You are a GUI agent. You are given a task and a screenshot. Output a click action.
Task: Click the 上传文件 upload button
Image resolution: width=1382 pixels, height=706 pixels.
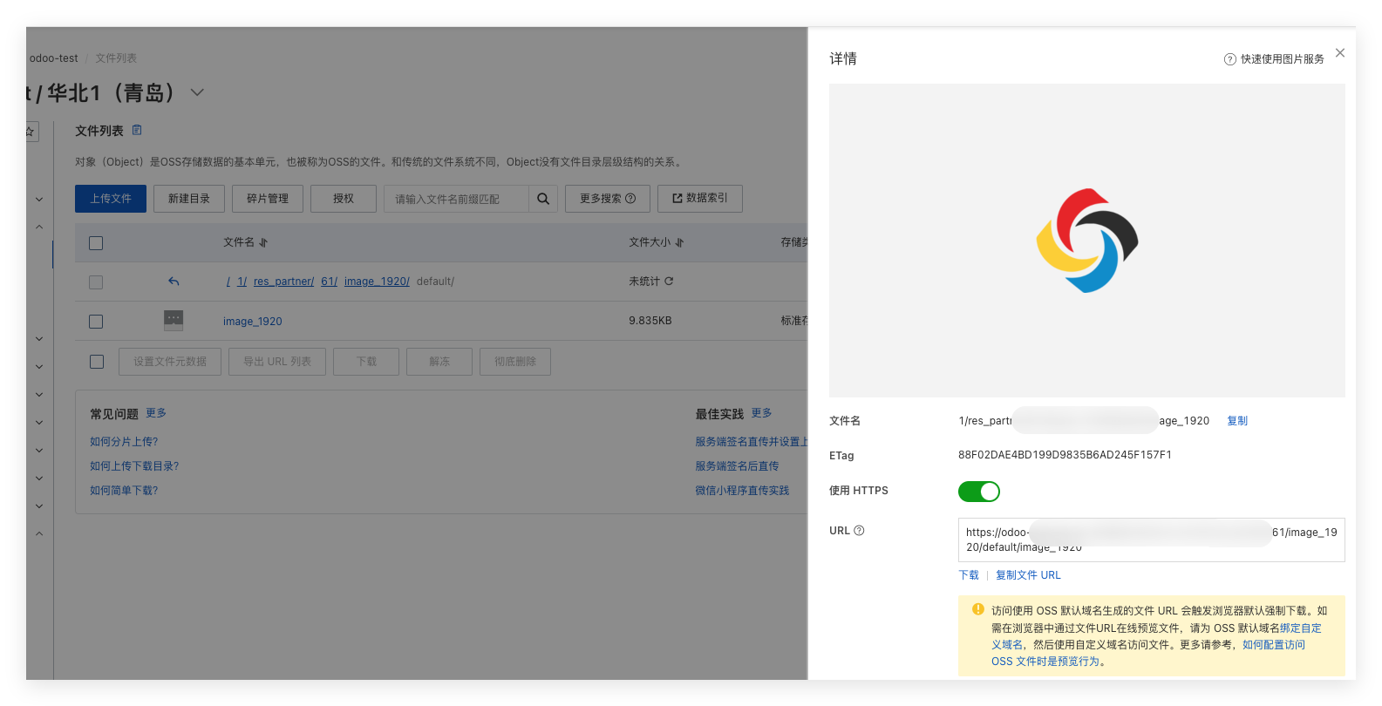pyautogui.click(x=111, y=199)
